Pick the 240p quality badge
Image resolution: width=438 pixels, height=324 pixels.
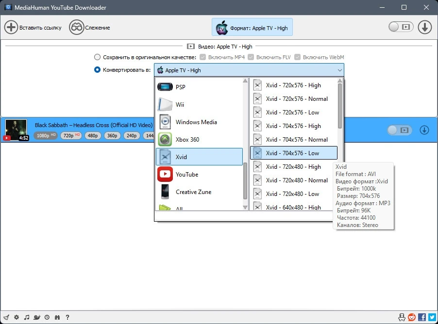point(132,136)
